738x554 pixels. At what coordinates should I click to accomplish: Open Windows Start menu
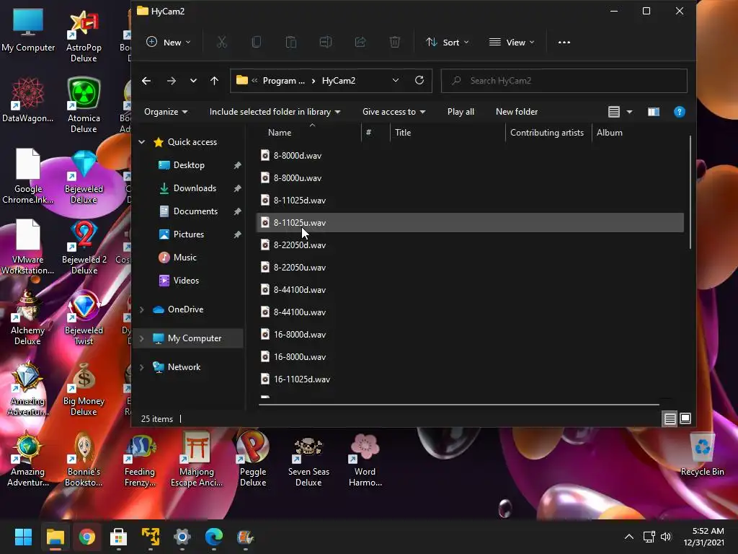pyautogui.click(x=23, y=537)
